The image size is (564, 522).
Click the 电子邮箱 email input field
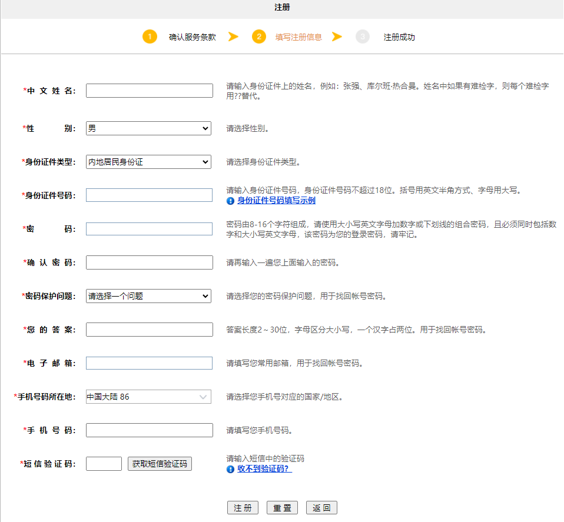[x=148, y=363]
